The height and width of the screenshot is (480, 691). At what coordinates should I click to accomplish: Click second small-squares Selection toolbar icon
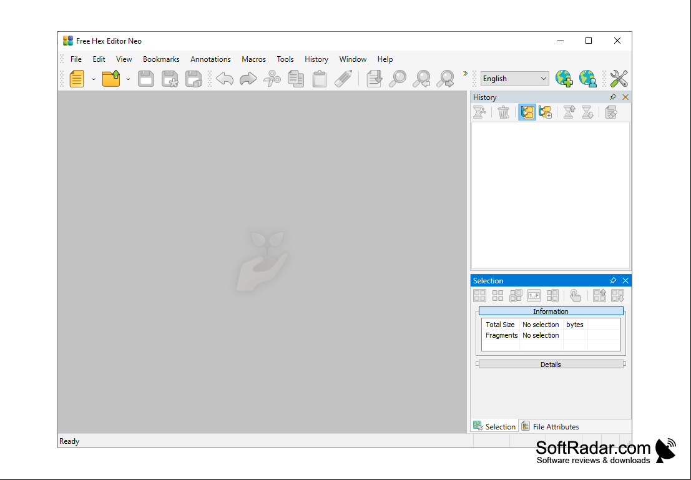497,295
